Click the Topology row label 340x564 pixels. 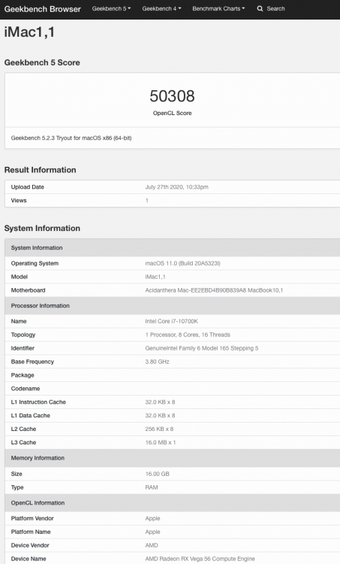point(23,335)
